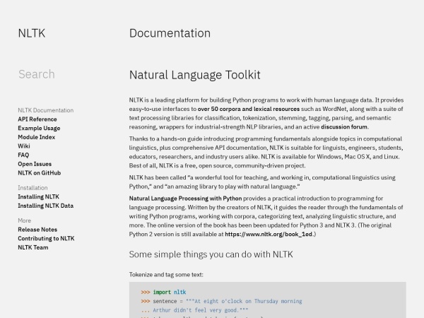Select FAQ in the sidebar
This screenshot has width=424, height=318.
click(x=23, y=155)
